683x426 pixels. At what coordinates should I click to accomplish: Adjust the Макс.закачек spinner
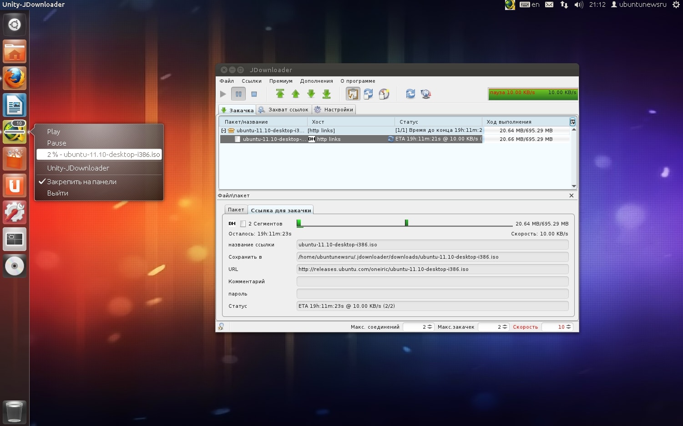pyautogui.click(x=493, y=327)
